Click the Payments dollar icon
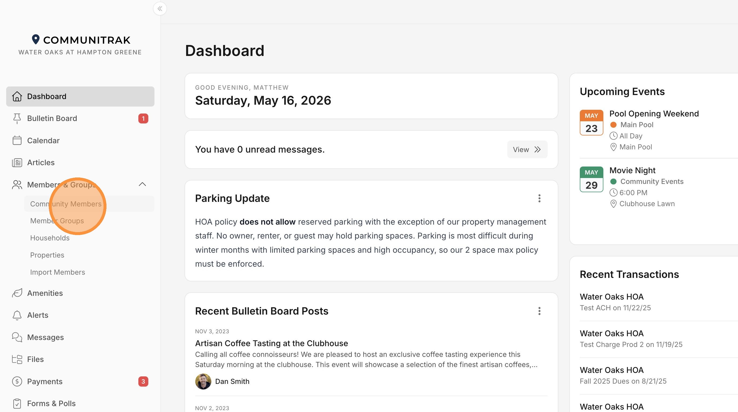 [x=17, y=381]
